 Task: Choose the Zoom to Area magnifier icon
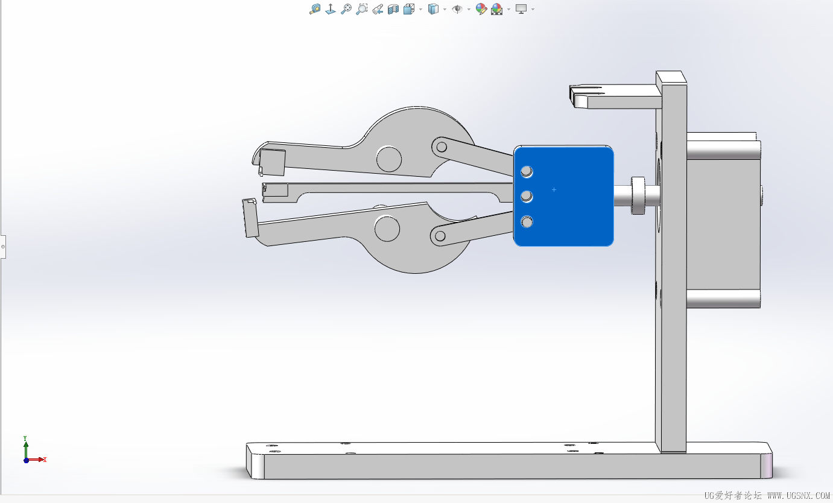(362, 9)
